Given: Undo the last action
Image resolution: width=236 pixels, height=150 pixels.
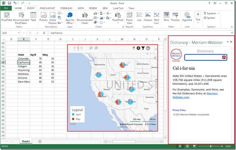Looking at the screenshot, I should click(x=15, y=3).
